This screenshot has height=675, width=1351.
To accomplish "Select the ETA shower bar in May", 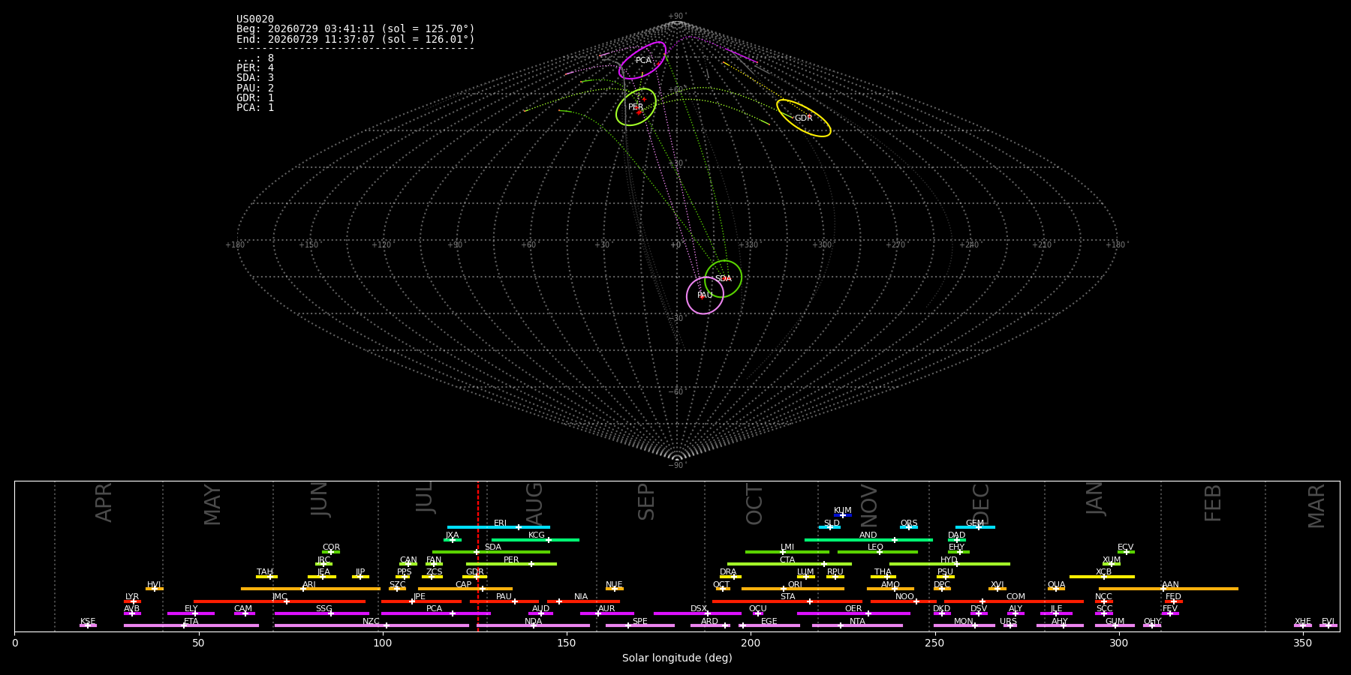I will (191, 625).
